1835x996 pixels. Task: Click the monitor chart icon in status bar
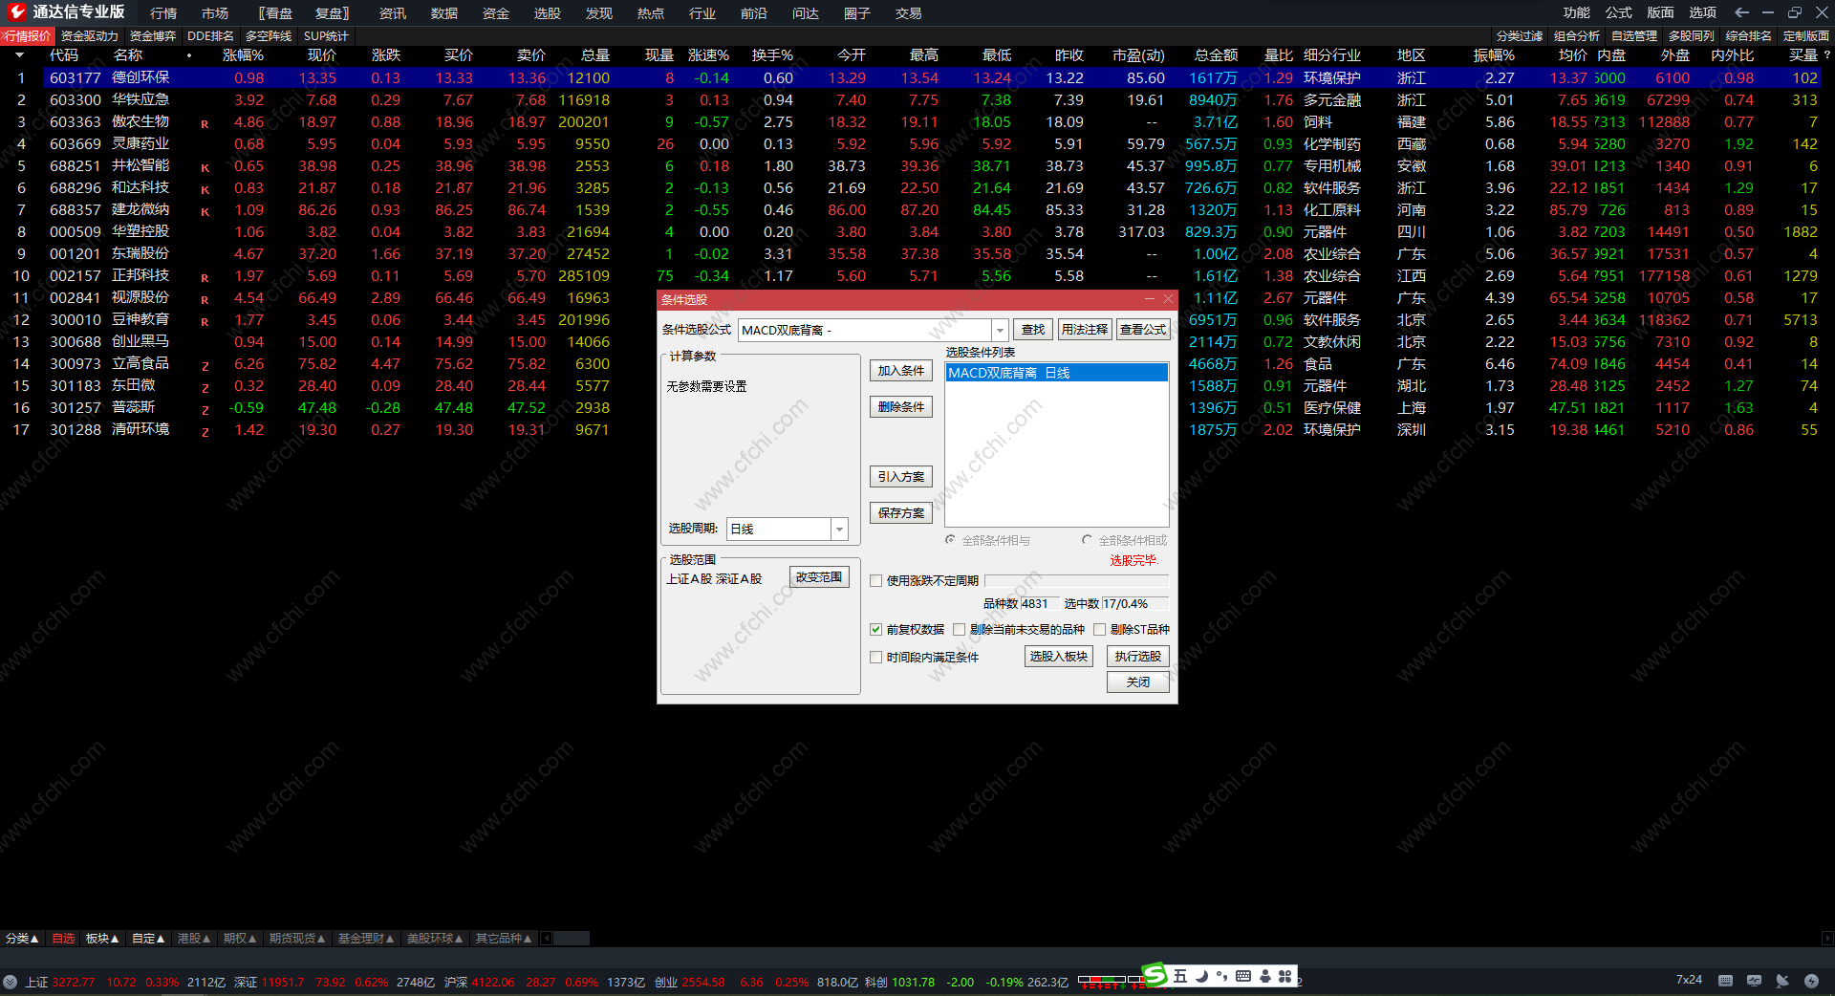pos(1754,981)
